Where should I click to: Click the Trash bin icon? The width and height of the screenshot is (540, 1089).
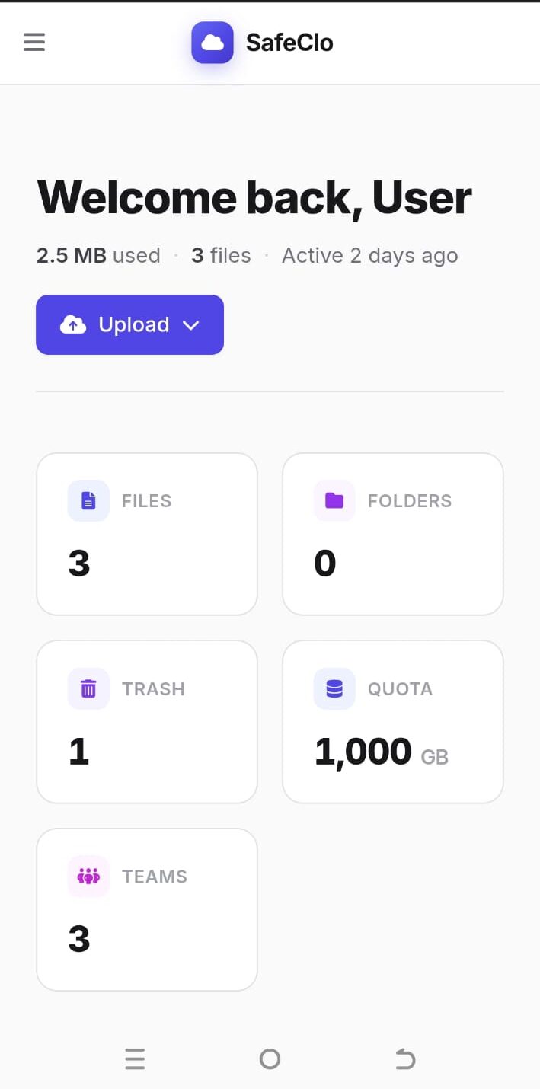[88, 688]
